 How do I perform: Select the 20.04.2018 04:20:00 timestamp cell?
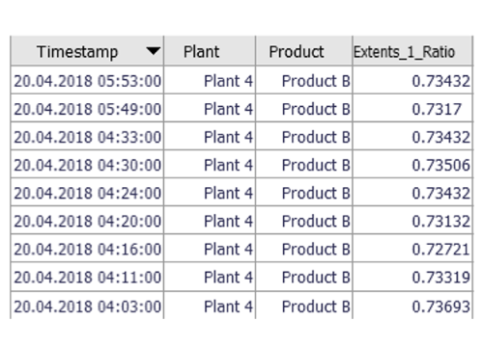coord(87,221)
